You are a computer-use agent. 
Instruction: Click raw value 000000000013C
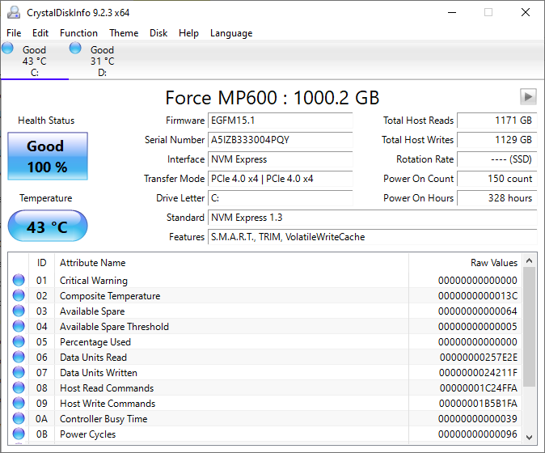478,296
